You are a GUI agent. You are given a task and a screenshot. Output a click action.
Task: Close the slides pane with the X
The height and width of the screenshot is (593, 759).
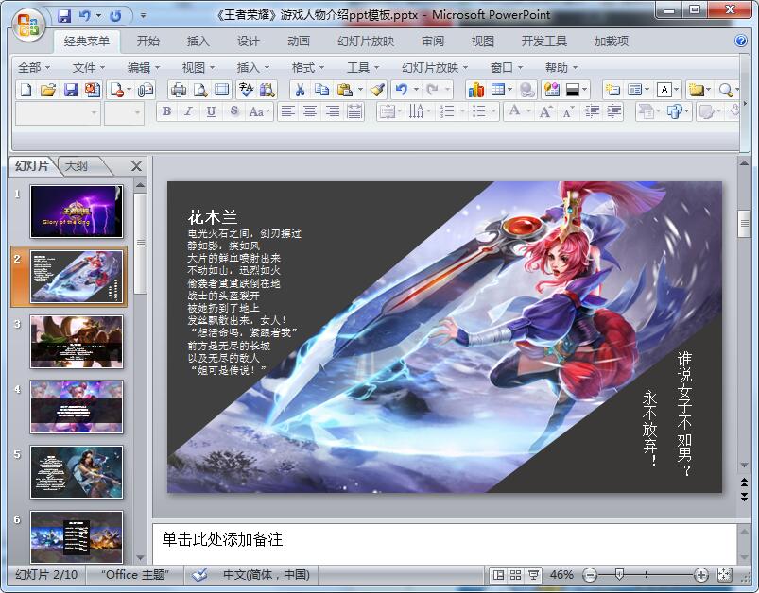click(x=136, y=166)
